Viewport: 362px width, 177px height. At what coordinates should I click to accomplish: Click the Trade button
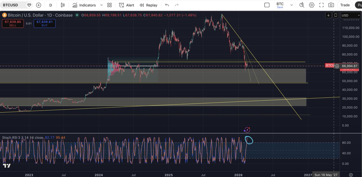pyautogui.click(x=345, y=5)
